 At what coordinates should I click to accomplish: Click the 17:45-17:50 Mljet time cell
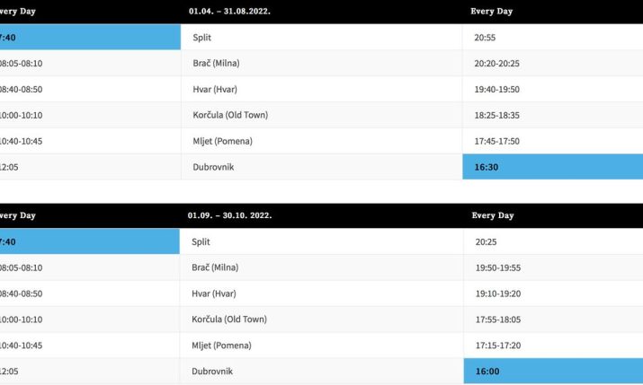[x=497, y=141]
